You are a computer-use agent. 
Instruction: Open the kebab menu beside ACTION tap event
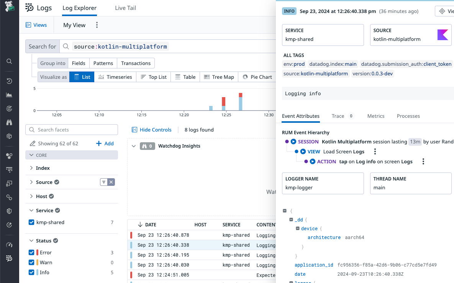(x=423, y=161)
